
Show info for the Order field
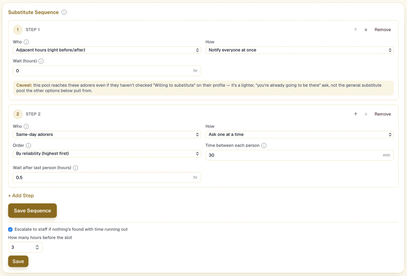pyautogui.click(x=28, y=146)
